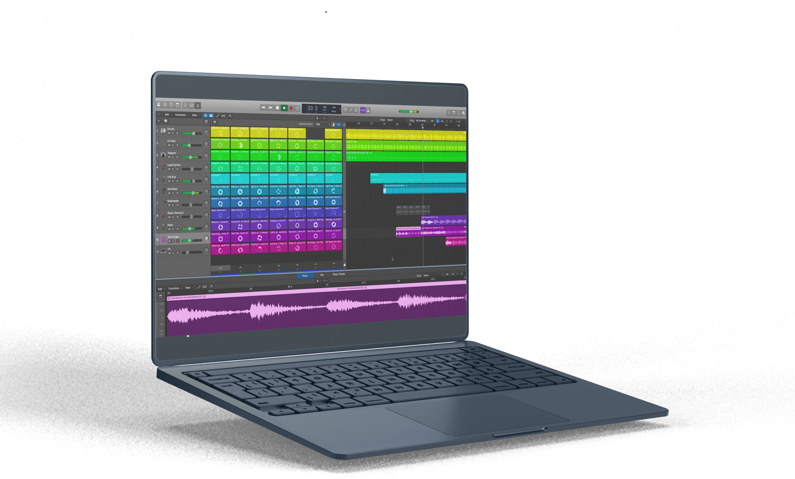Click the Editors scissors icon
795x479 pixels.
[198, 105]
